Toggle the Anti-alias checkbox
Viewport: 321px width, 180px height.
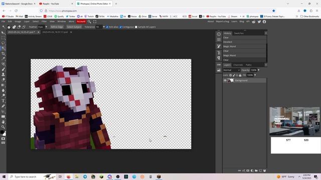click(x=107, y=27)
